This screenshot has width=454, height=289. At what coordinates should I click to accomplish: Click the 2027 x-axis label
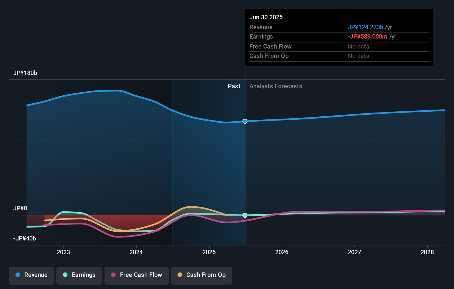[x=354, y=252]
